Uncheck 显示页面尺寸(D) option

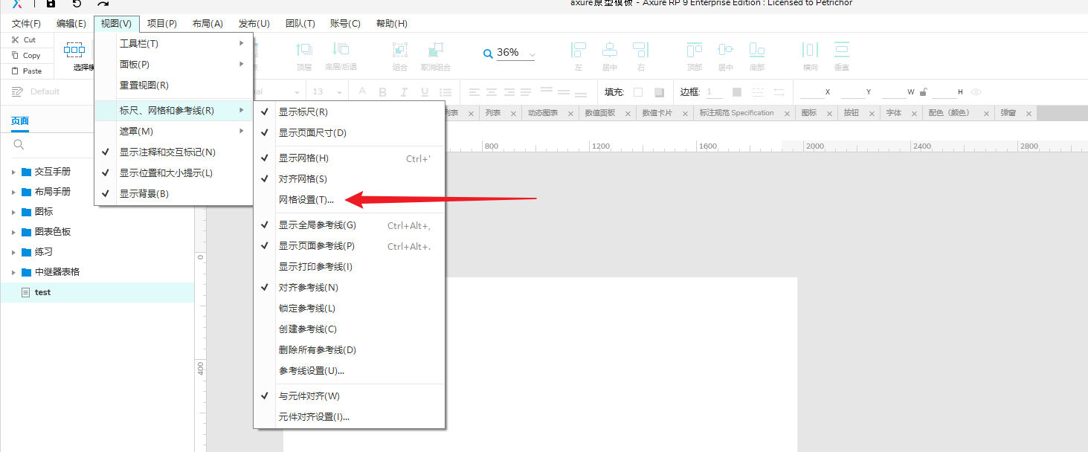[350, 133]
